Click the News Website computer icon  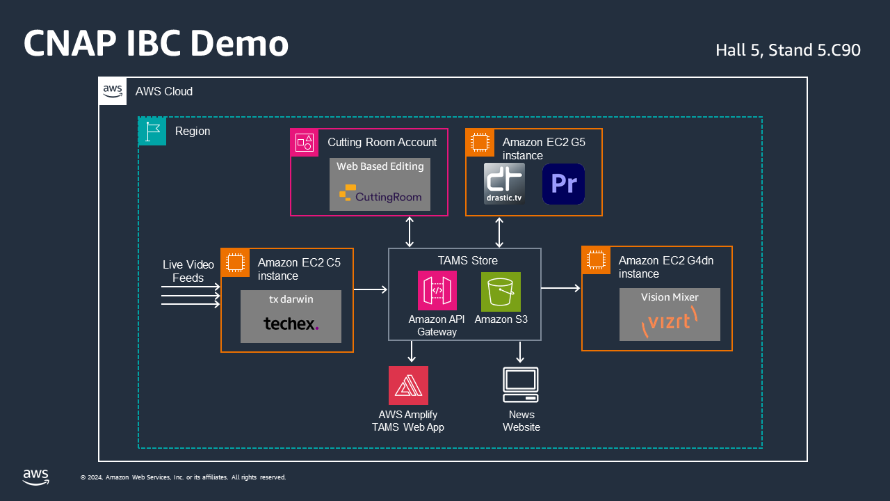[521, 383]
